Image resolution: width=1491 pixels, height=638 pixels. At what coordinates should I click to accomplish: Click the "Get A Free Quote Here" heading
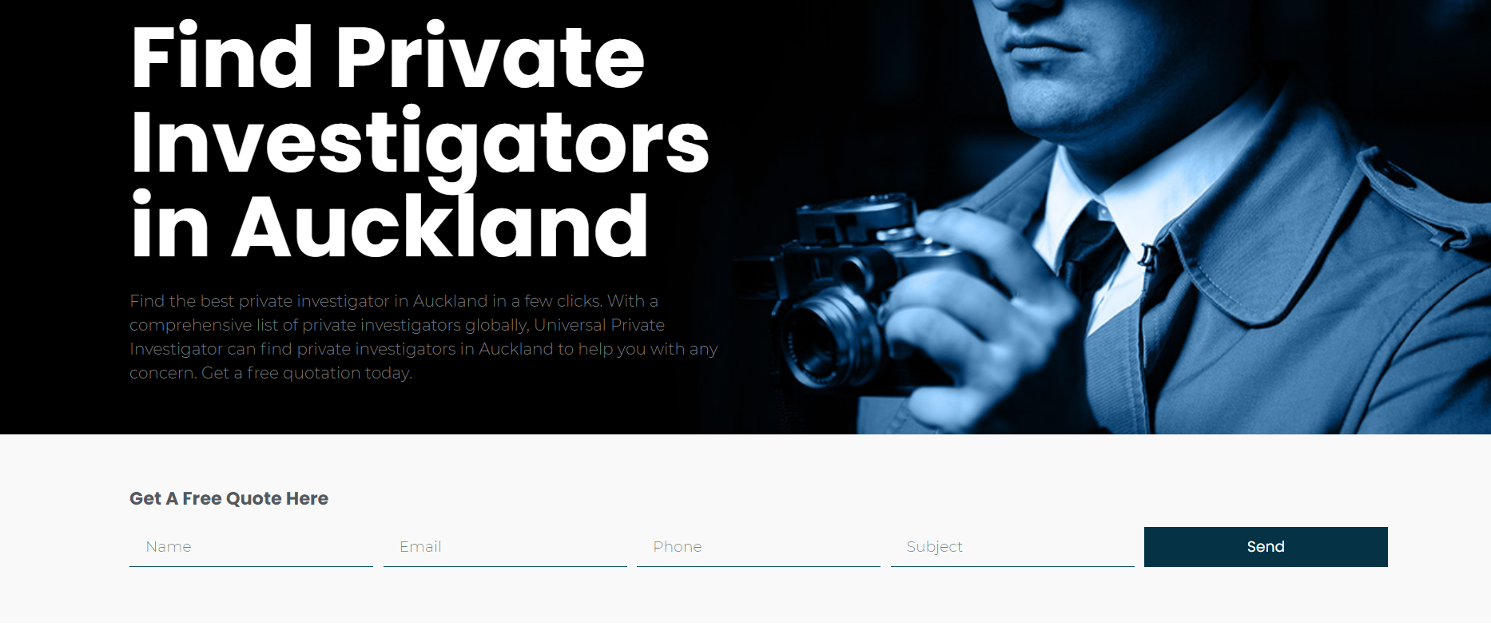[229, 498]
